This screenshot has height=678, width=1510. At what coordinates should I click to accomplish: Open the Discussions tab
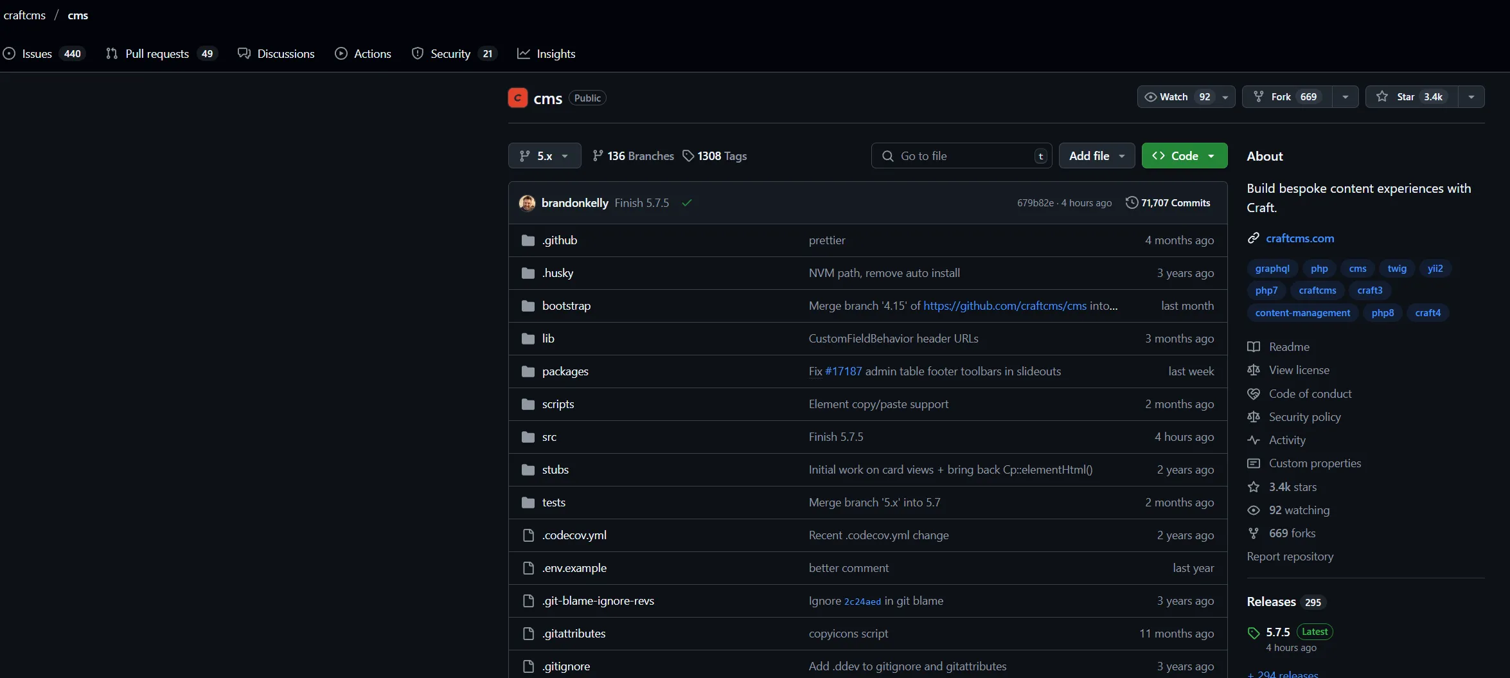276,54
